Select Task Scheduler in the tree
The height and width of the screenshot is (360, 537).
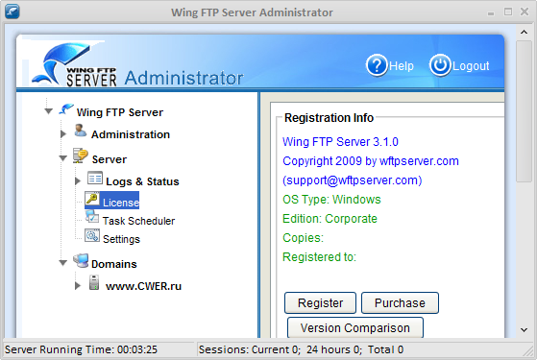(138, 221)
